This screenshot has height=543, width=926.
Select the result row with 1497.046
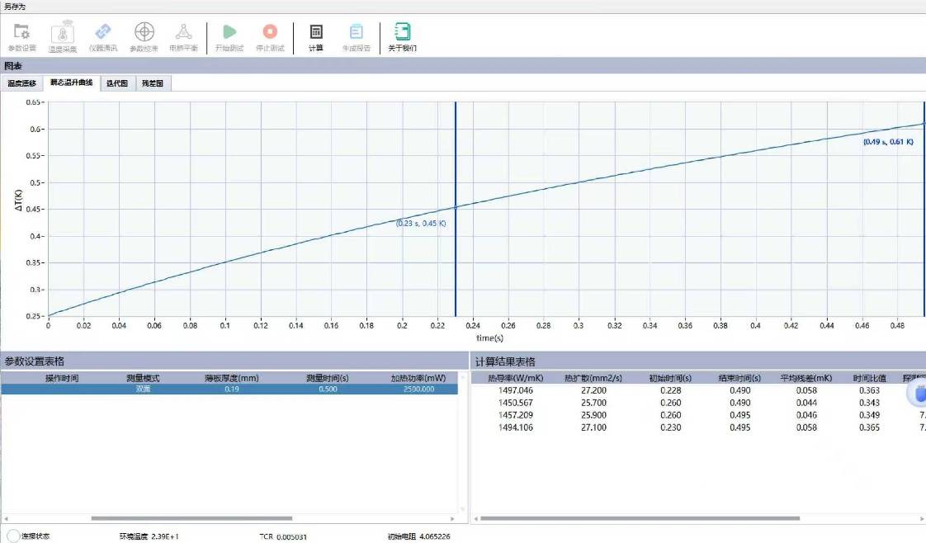pyautogui.click(x=698, y=390)
